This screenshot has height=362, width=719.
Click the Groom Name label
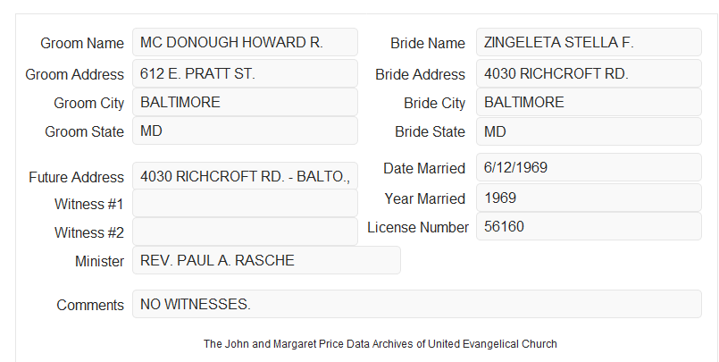click(82, 43)
